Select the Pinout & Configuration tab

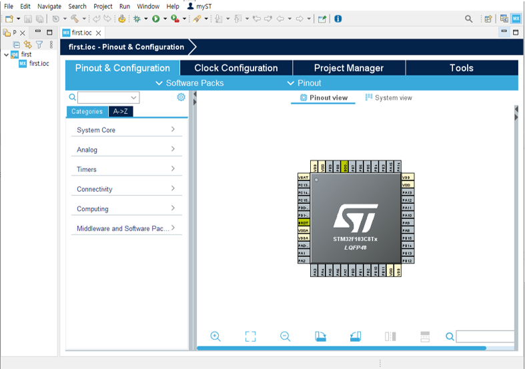(123, 68)
